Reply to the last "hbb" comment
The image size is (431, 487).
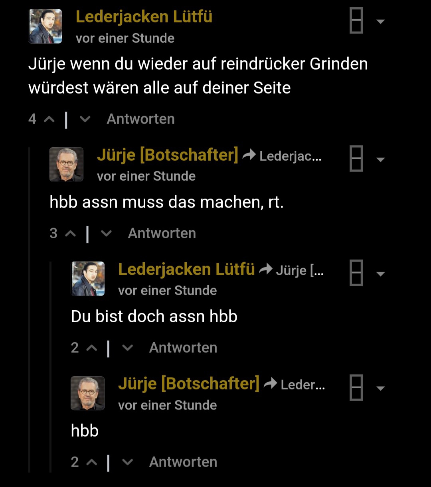pos(183,462)
